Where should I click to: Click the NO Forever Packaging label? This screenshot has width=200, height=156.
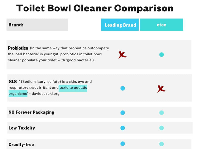[x=31, y=112]
